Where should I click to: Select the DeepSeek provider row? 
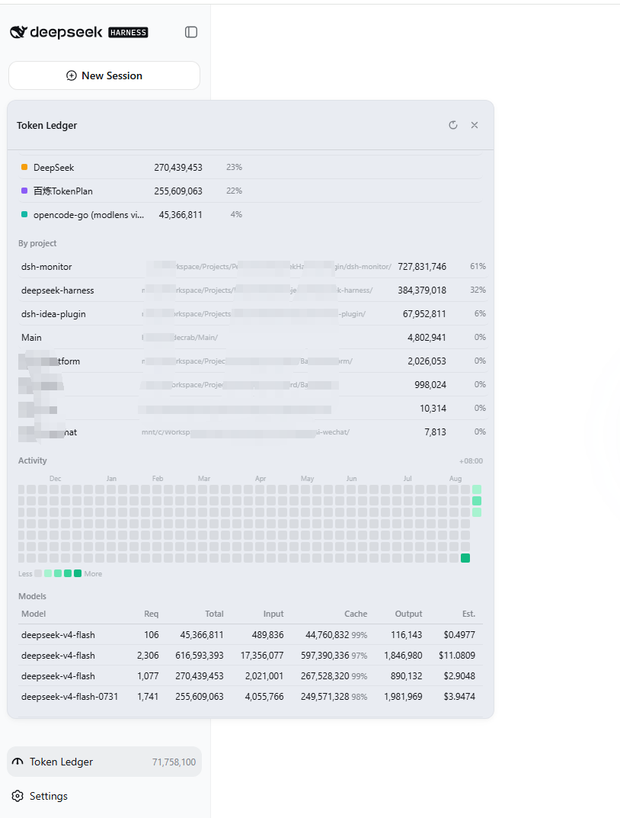(x=250, y=168)
